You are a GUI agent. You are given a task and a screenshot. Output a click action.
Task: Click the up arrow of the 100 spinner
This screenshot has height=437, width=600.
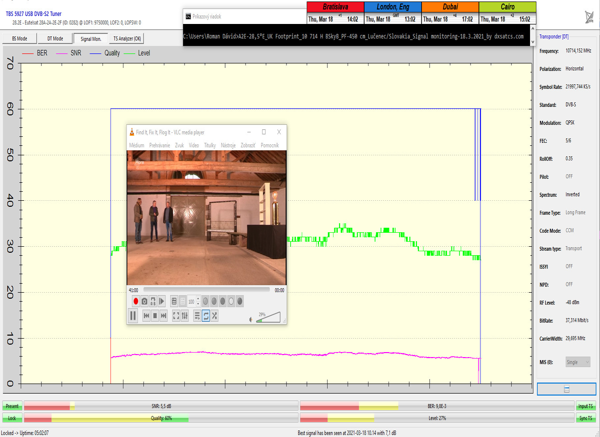198,299
